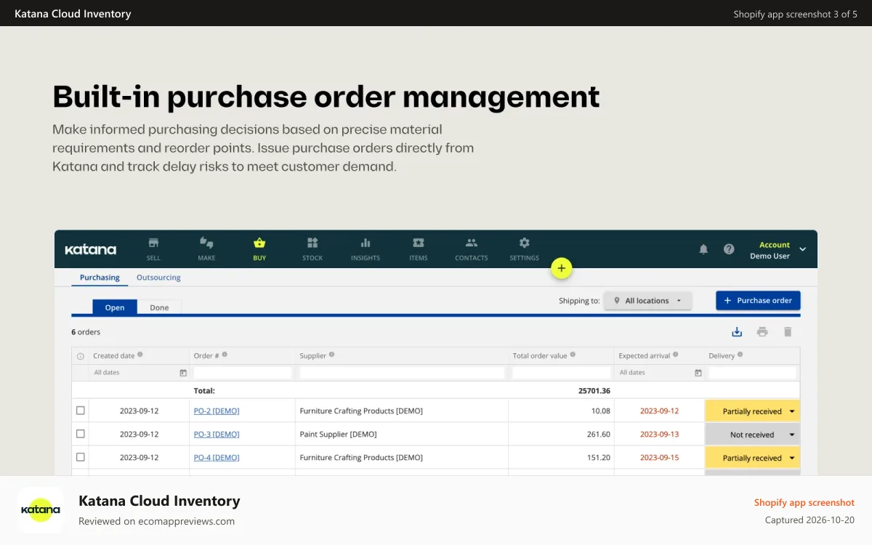Select the PO-2 [DEMO] row checkbox
Image resolution: width=872 pixels, height=545 pixels.
(81, 411)
